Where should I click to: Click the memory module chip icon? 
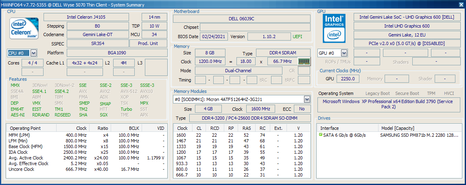click(x=304, y=62)
